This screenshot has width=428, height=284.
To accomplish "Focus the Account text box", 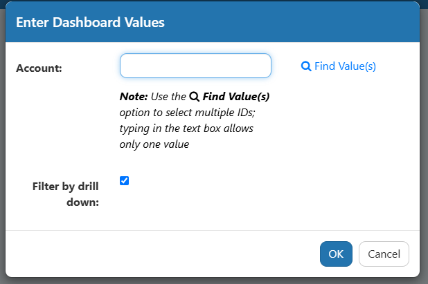I will (195, 66).
